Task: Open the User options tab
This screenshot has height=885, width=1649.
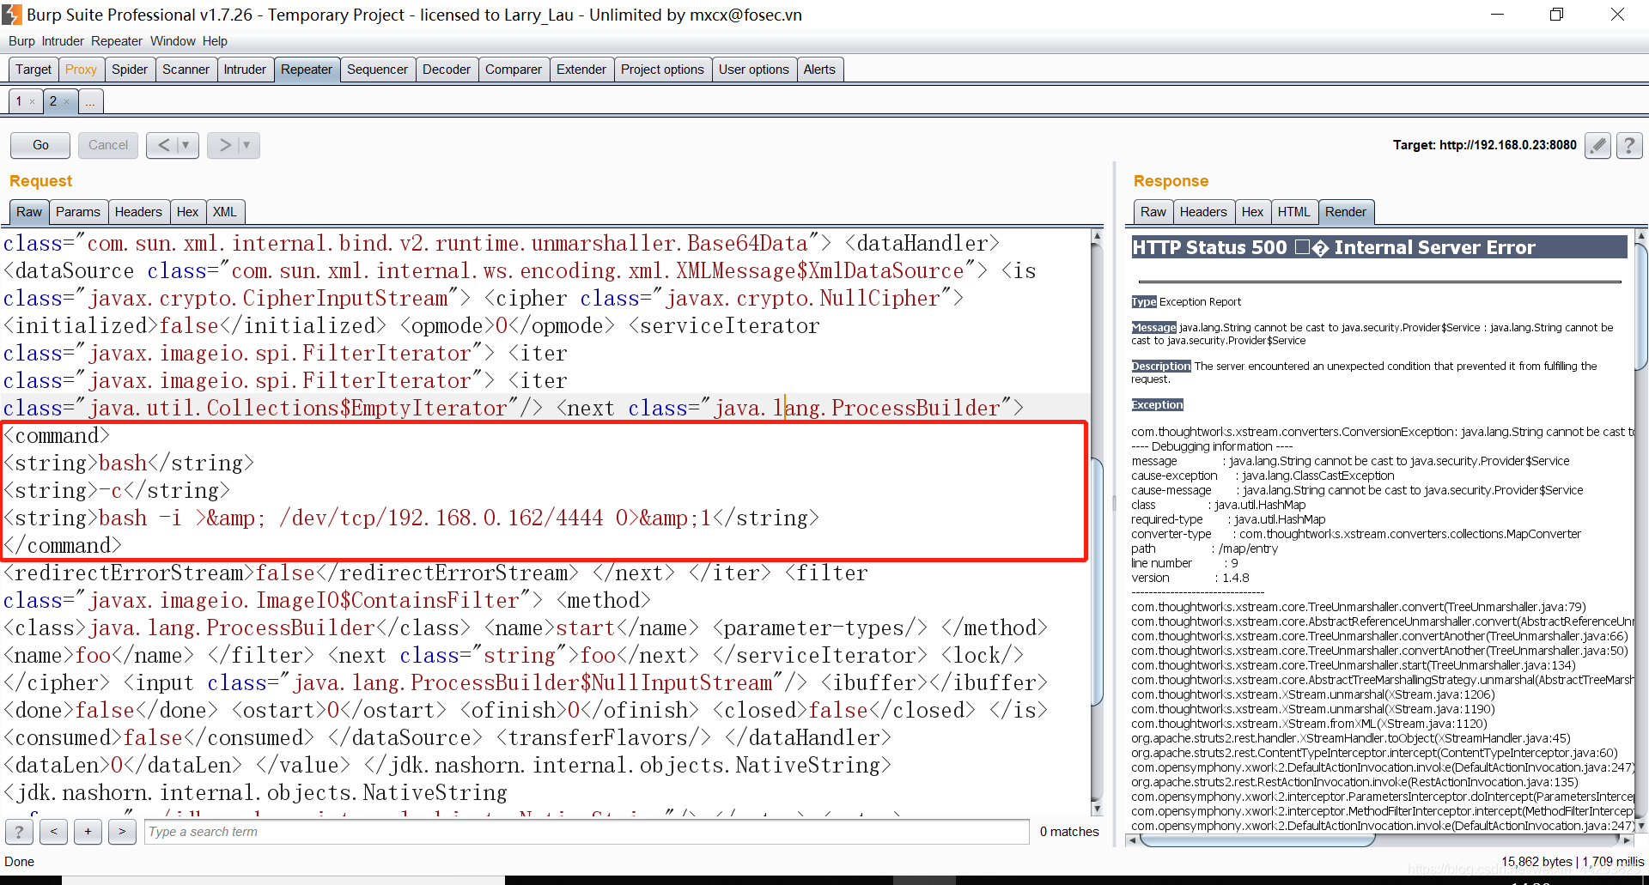Action: coord(754,70)
